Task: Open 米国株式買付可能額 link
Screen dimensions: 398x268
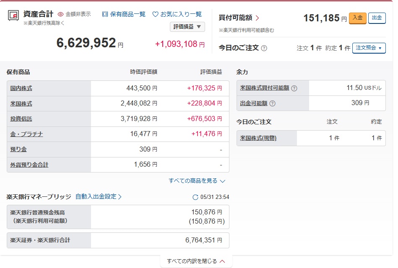Action: coord(265,88)
